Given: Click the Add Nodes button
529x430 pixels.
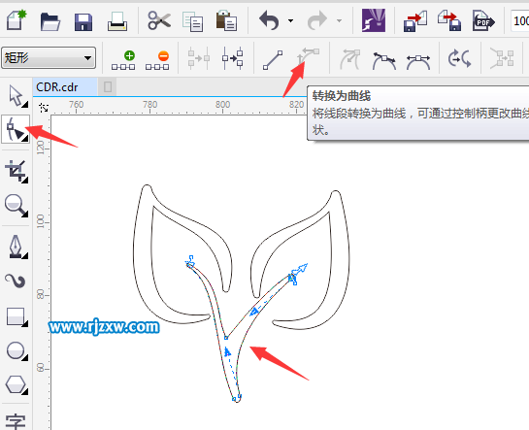Looking at the screenshot, I should click(123, 60).
